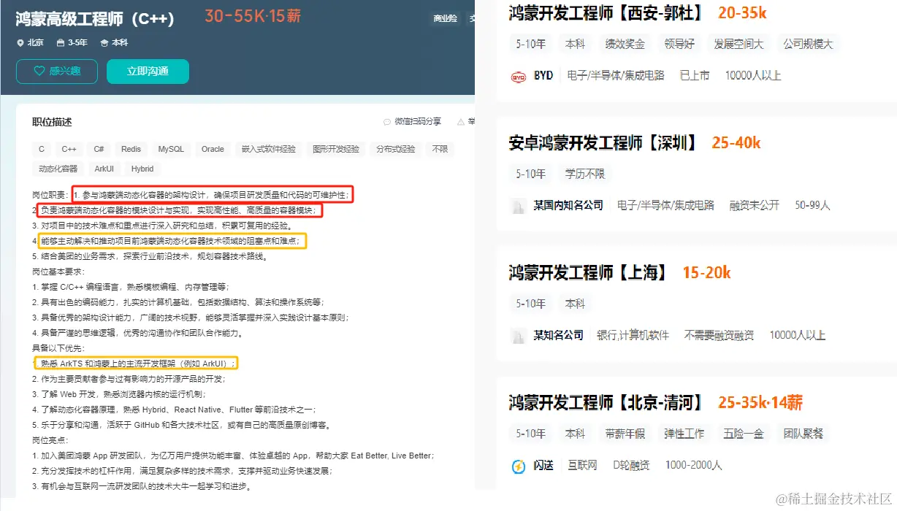
Task: Select the C++ skill tag
Action: click(69, 148)
